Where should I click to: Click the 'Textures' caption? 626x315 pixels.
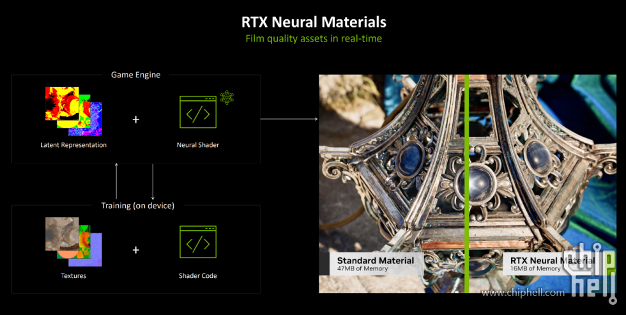[73, 275]
